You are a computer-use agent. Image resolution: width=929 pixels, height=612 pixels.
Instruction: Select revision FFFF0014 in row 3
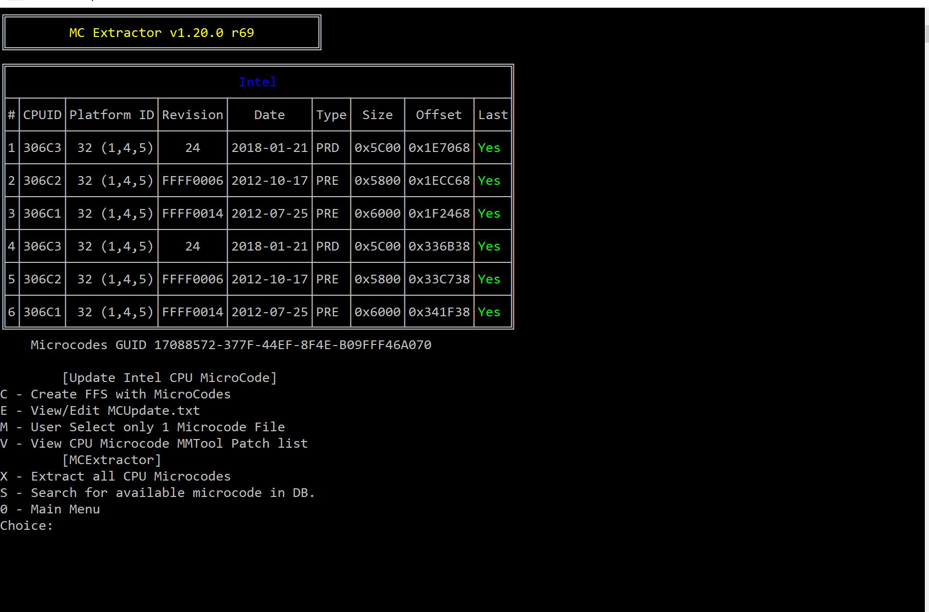pos(193,214)
